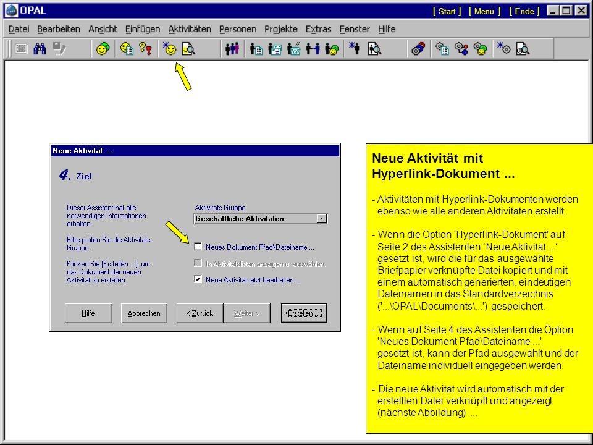
Task: Click the OPAL application icon in title bar
Action: point(12,11)
